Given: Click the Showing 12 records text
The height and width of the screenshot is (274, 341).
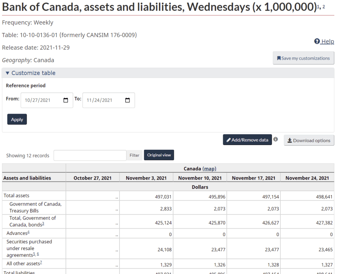Looking at the screenshot, I should (x=28, y=155).
